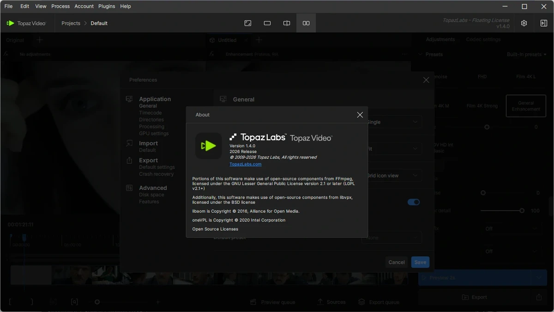Click the Import icon in Preferences

coord(129,143)
